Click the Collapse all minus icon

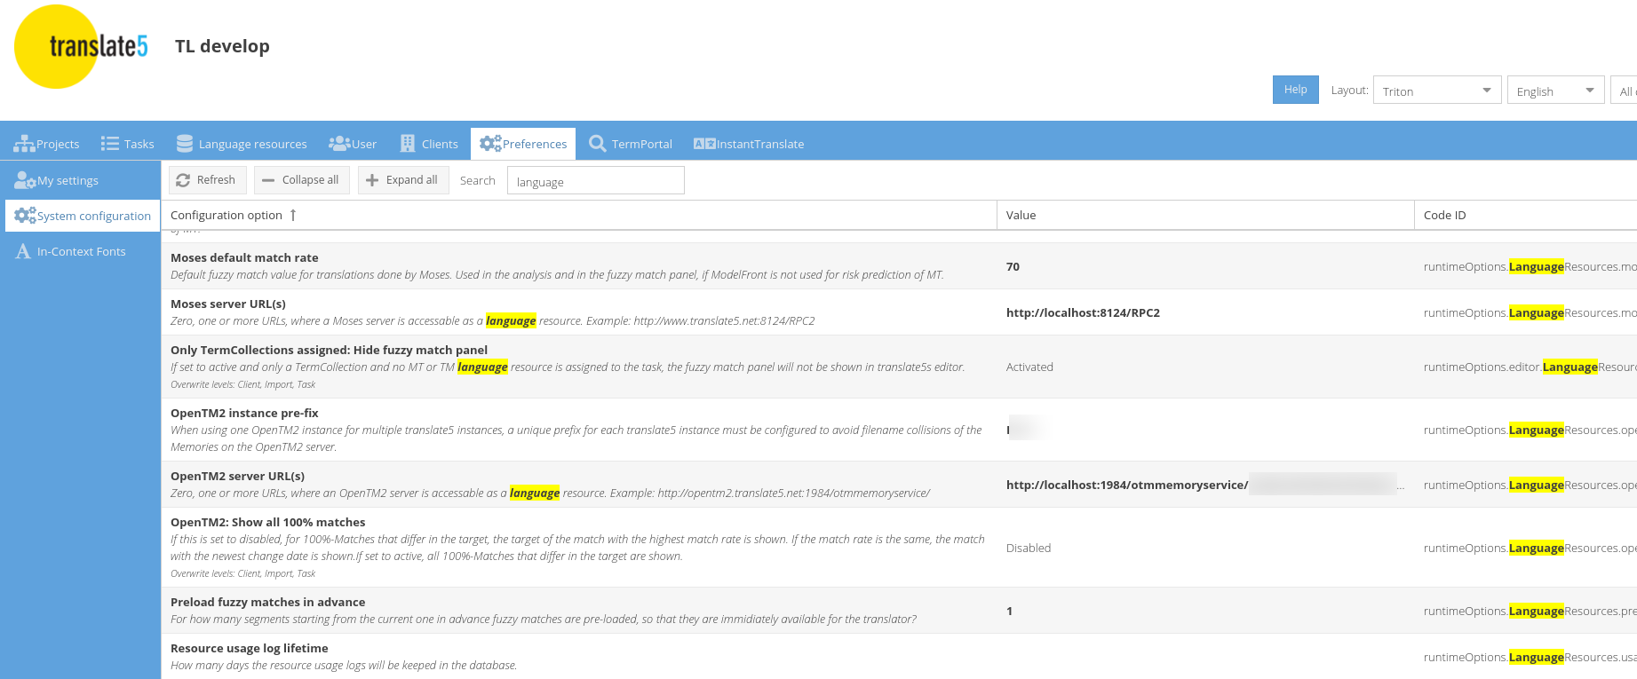268,180
